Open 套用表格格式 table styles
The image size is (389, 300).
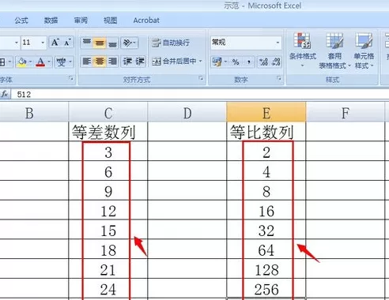point(334,51)
